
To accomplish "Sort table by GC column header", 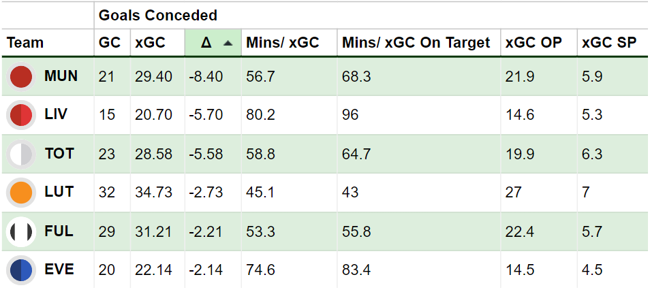I will click(x=109, y=43).
